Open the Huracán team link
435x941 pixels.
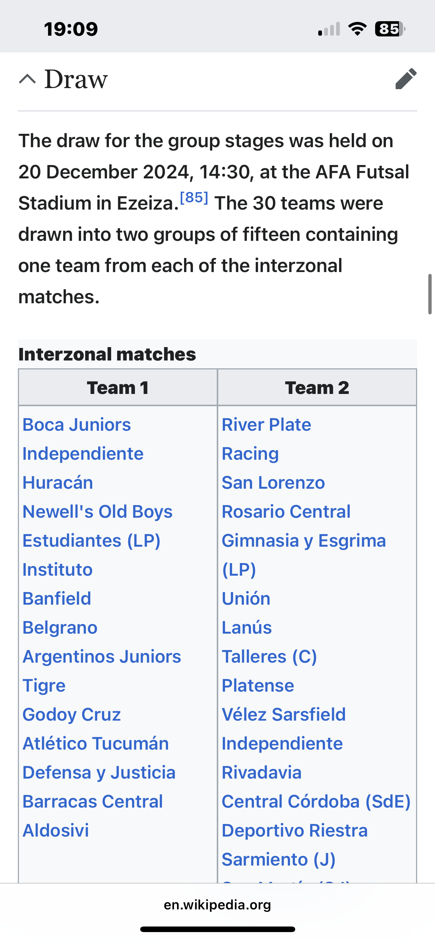point(58,482)
